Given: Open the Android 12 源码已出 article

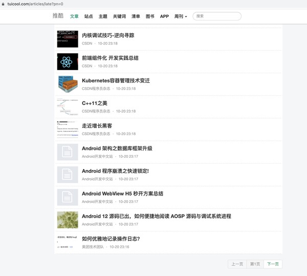Looking at the screenshot, I should tap(157, 216).
